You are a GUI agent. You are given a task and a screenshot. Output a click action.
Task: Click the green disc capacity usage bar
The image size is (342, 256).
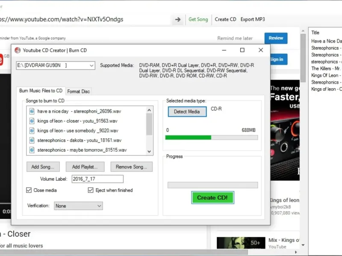(212, 137)
